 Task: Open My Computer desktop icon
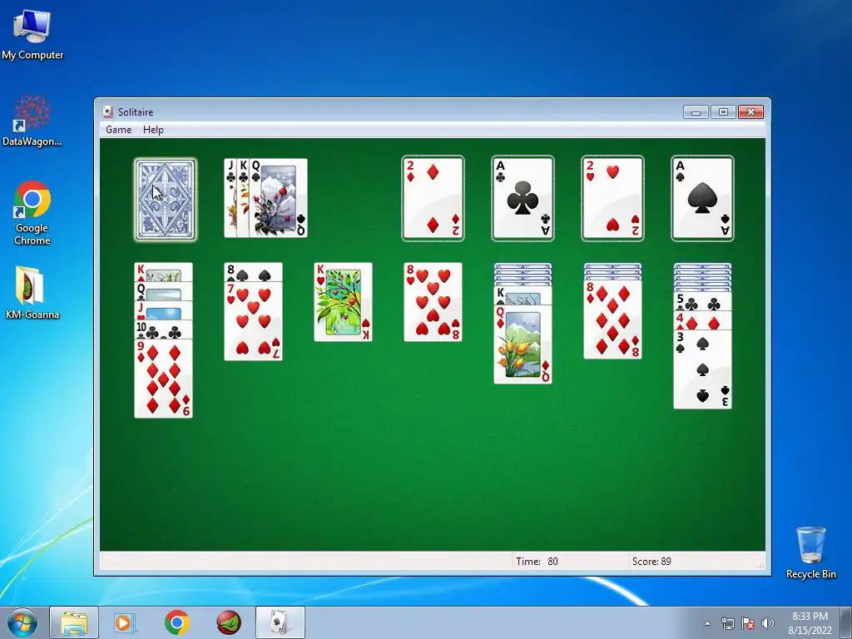(x=32, y=35)
